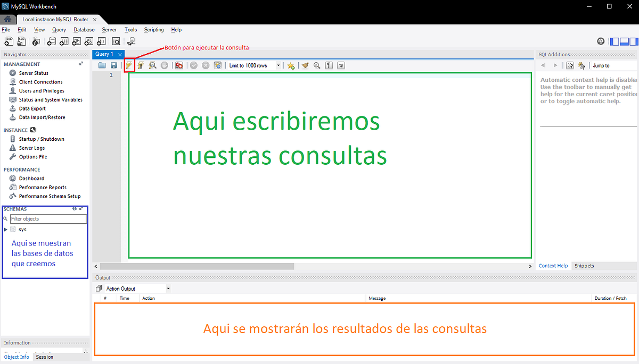Click the Performance Dashboard link
This screenshot has width=639, height=364.
tap(31, 178)
